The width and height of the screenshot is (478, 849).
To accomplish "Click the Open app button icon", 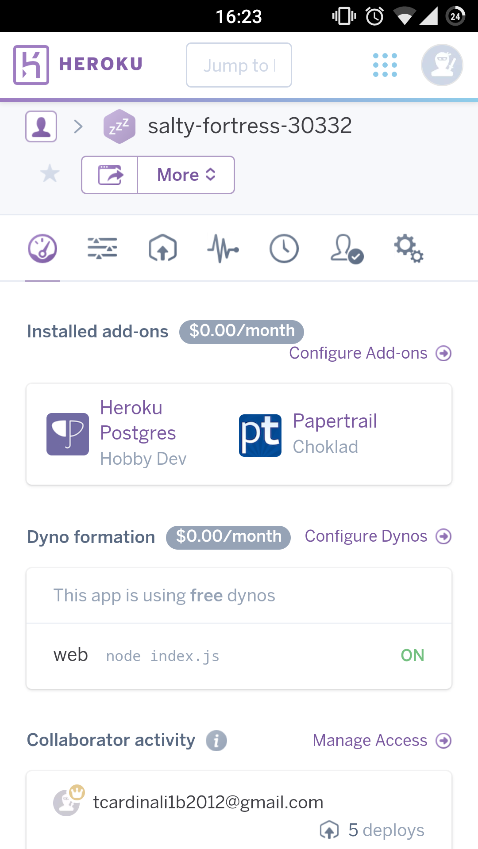I will (110, 175).
